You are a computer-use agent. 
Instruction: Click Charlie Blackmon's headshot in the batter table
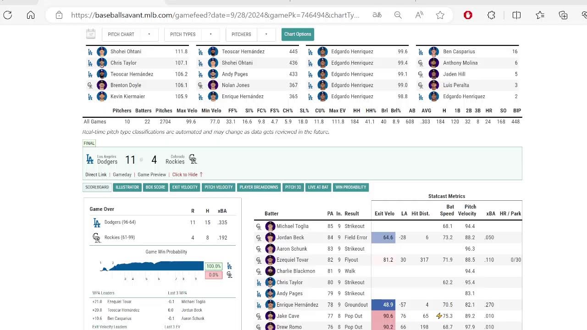(270, 271)
